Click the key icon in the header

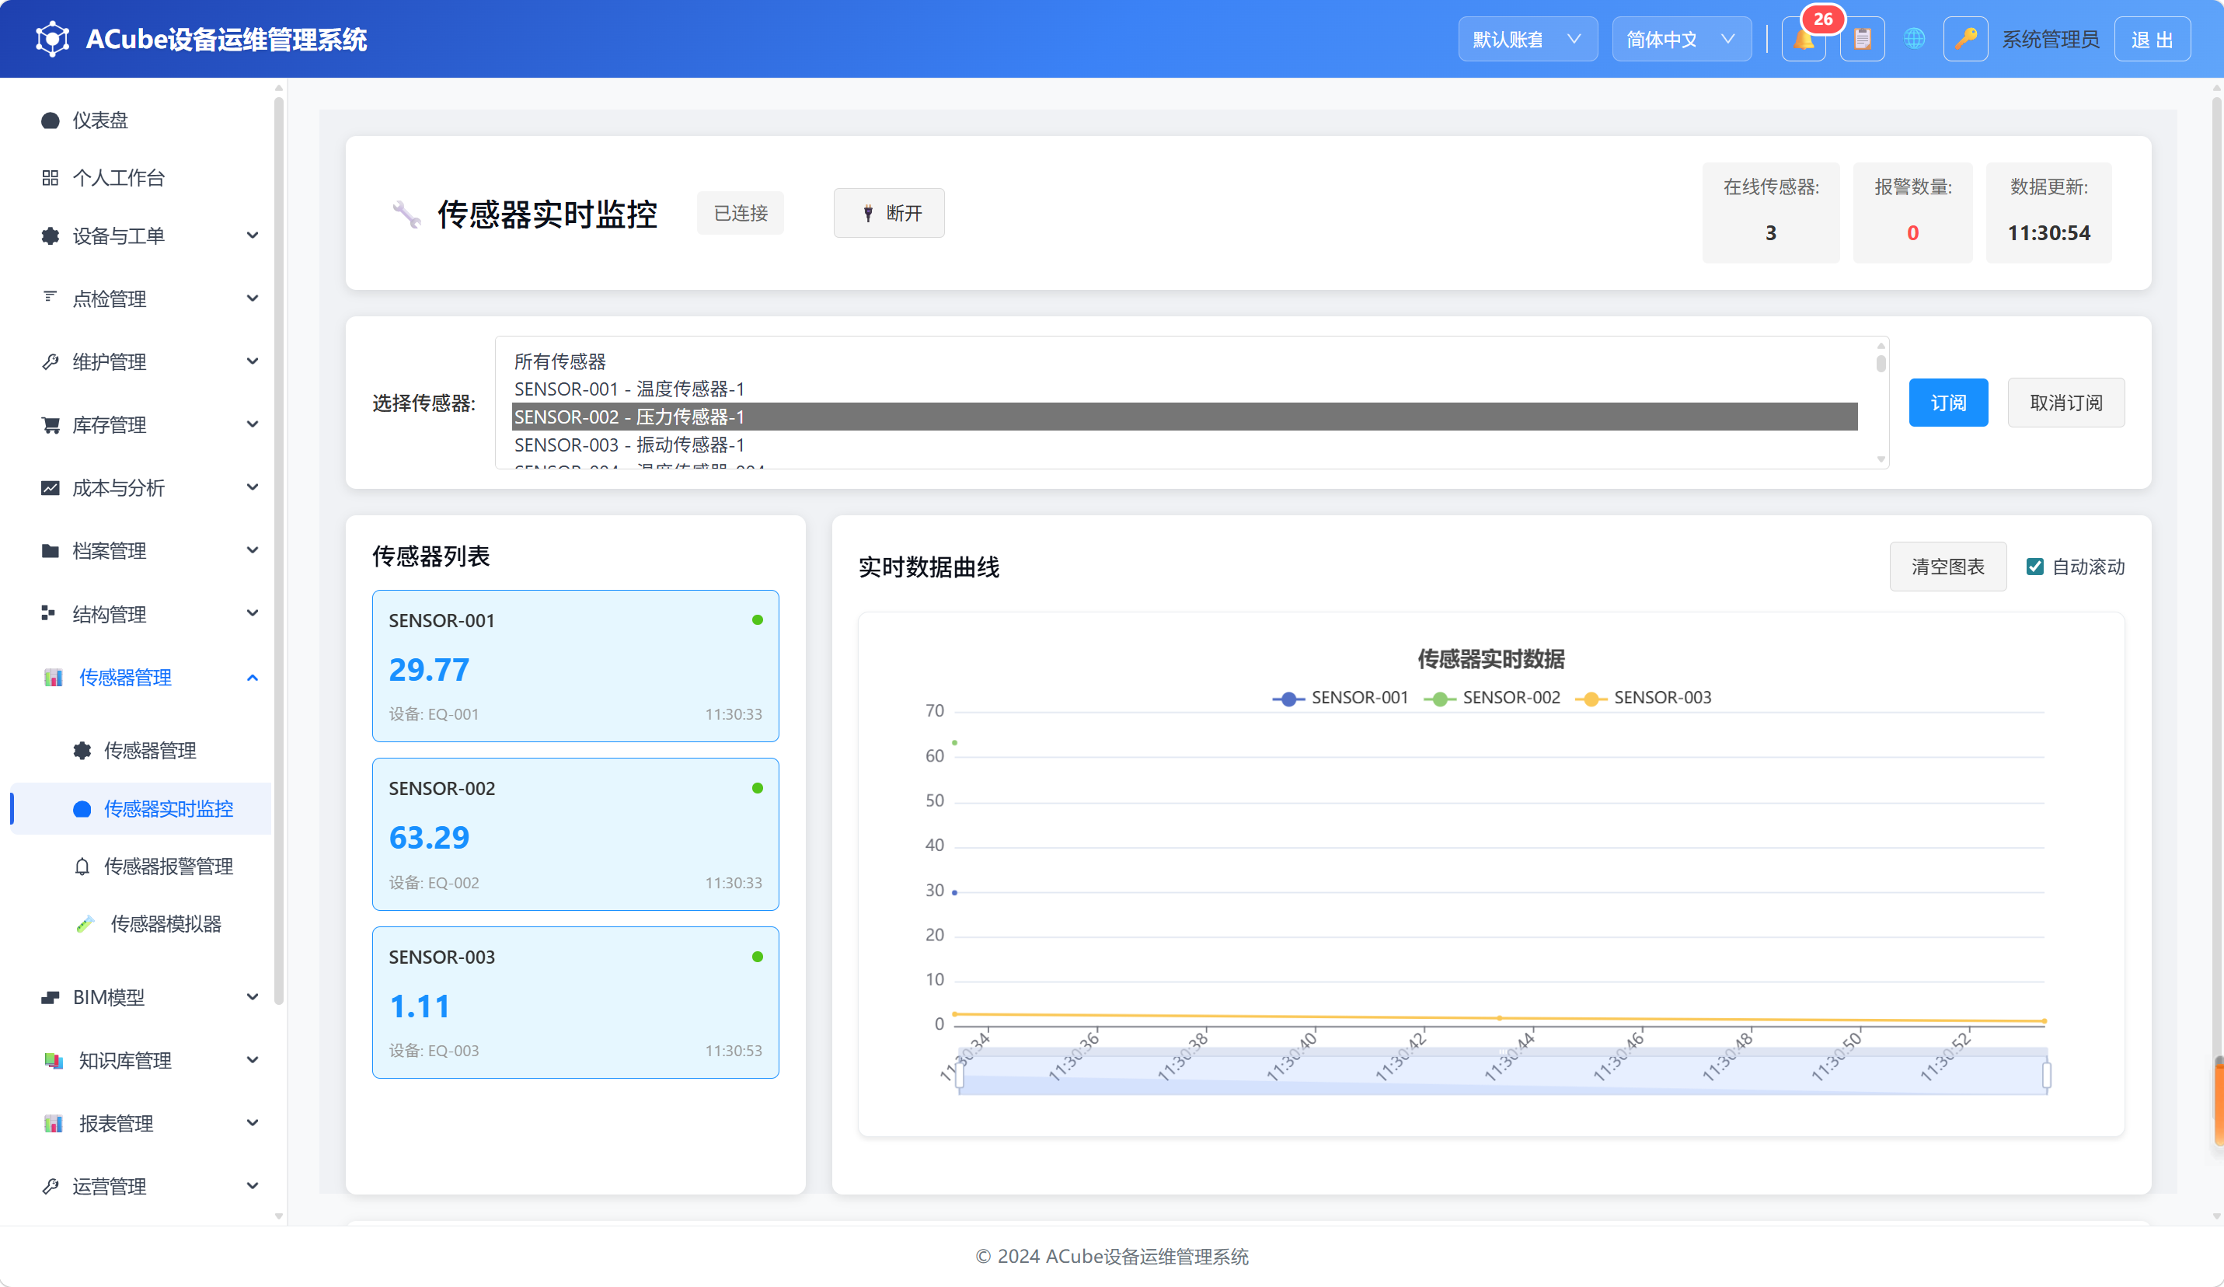click(x=1965, y=39)
